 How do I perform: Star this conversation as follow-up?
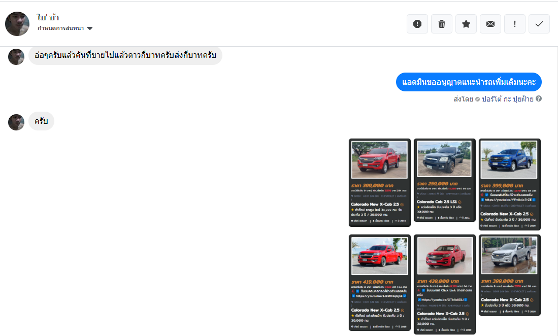pyautogui.click(x=466, y=24)
